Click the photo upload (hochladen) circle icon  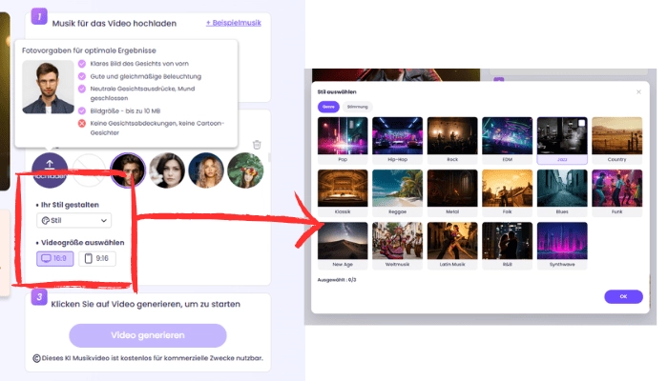point(49,170)
